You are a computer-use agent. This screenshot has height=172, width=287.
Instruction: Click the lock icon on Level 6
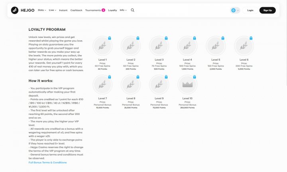tap(251, 38)
